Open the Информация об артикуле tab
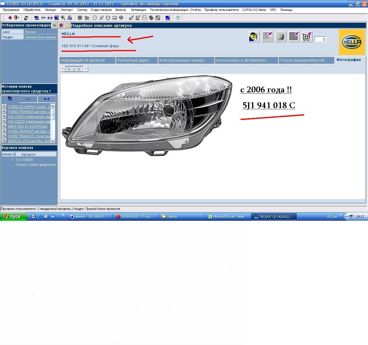The width and height of the screenshot is (368, 345). 87,60
